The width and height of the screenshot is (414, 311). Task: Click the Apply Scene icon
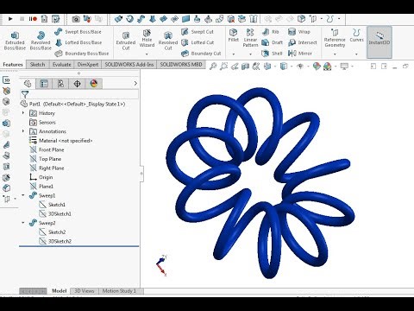click(328, 67)
